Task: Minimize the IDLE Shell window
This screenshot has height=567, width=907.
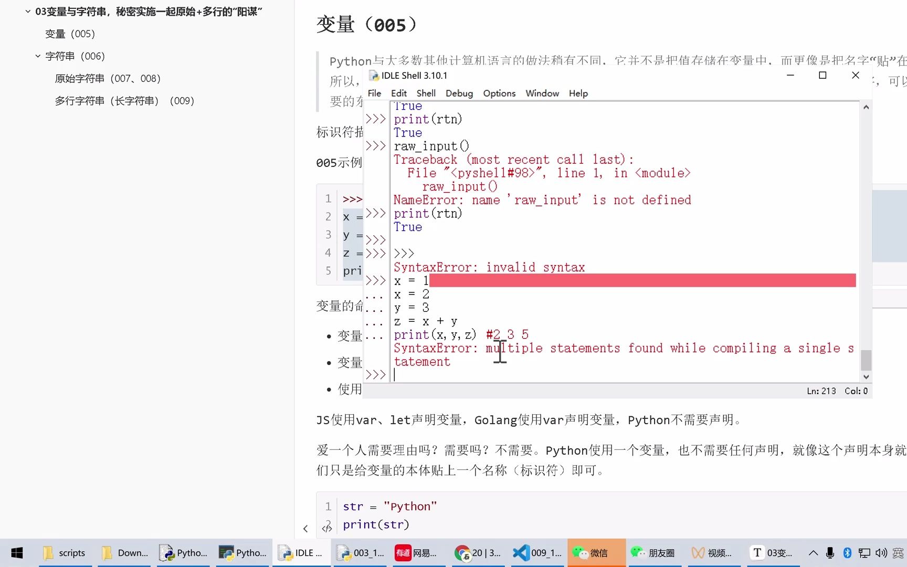Action: pos(790,75)
